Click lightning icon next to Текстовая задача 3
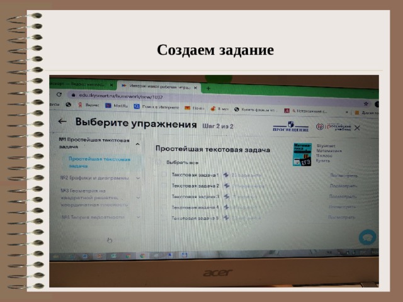 coord(227,196)
